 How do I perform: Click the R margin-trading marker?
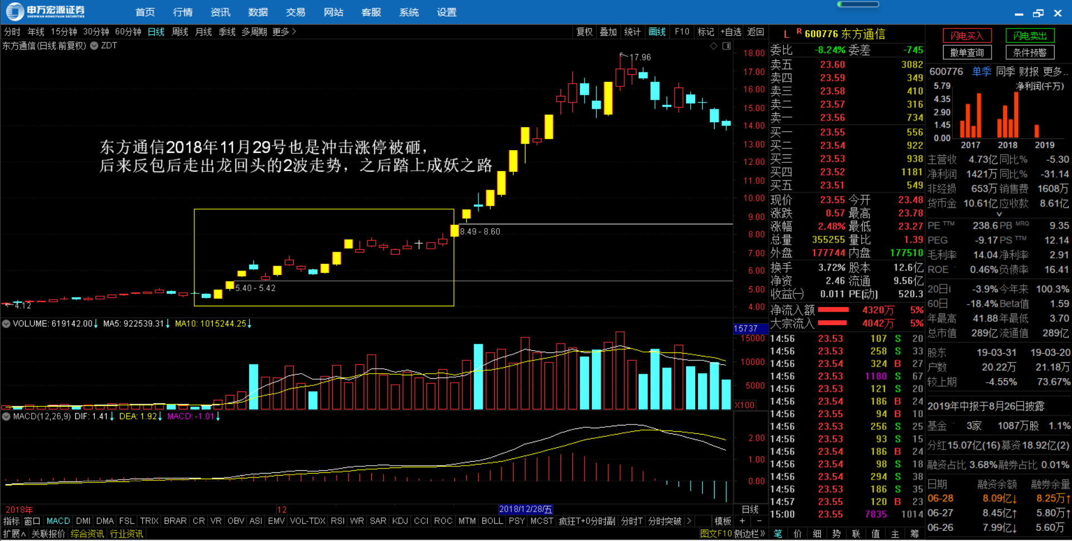pyautogui.click(x=799, y=31)
